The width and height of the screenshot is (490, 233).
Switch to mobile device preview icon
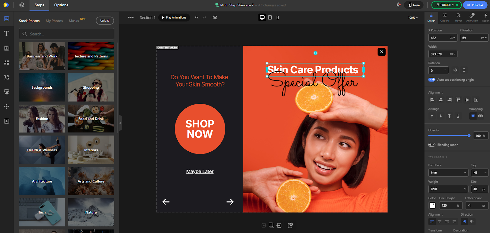277,18
